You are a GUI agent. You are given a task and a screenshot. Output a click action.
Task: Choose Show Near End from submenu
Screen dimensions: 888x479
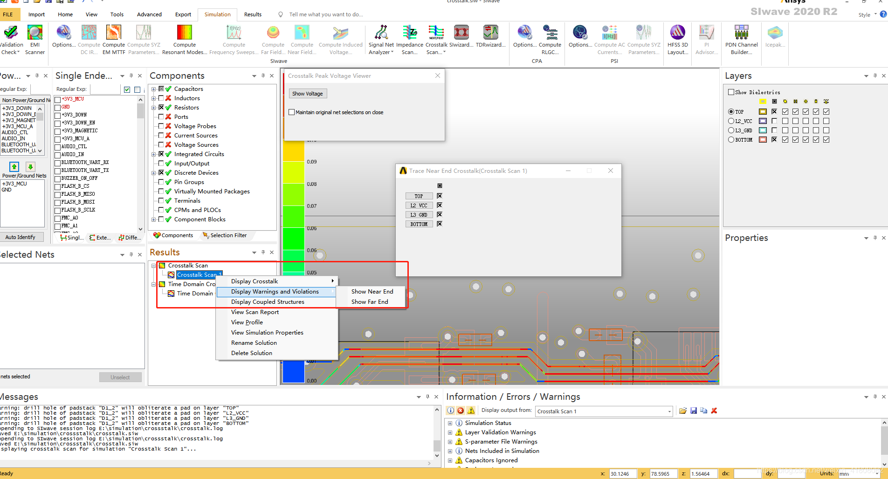coord(372,292)
